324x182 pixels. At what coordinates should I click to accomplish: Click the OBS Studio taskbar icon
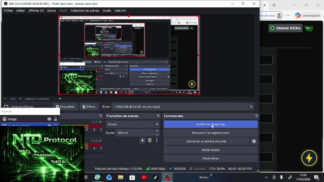167,177
